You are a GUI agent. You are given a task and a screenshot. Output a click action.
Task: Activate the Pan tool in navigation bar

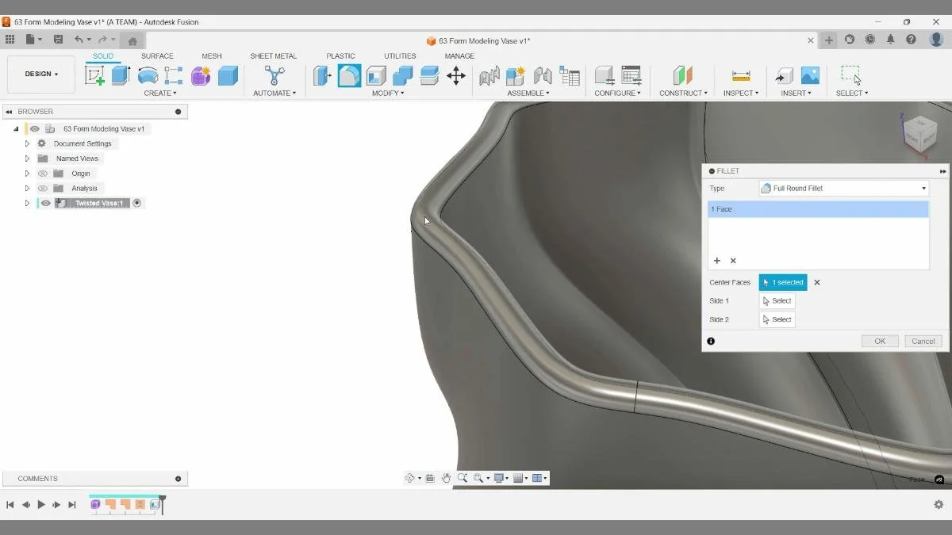446,477
